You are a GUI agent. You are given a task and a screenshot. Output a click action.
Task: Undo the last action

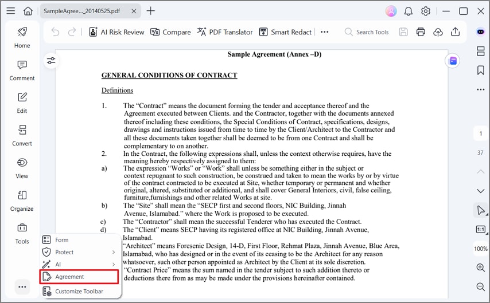(x=55, y=32)
